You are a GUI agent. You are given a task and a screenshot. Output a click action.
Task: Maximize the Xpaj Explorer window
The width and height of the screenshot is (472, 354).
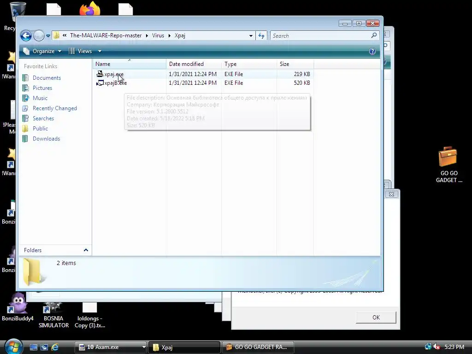coord(359,24)
